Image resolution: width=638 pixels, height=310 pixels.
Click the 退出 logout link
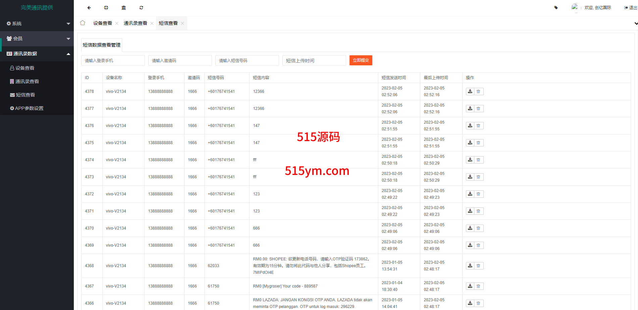(631, 8)
